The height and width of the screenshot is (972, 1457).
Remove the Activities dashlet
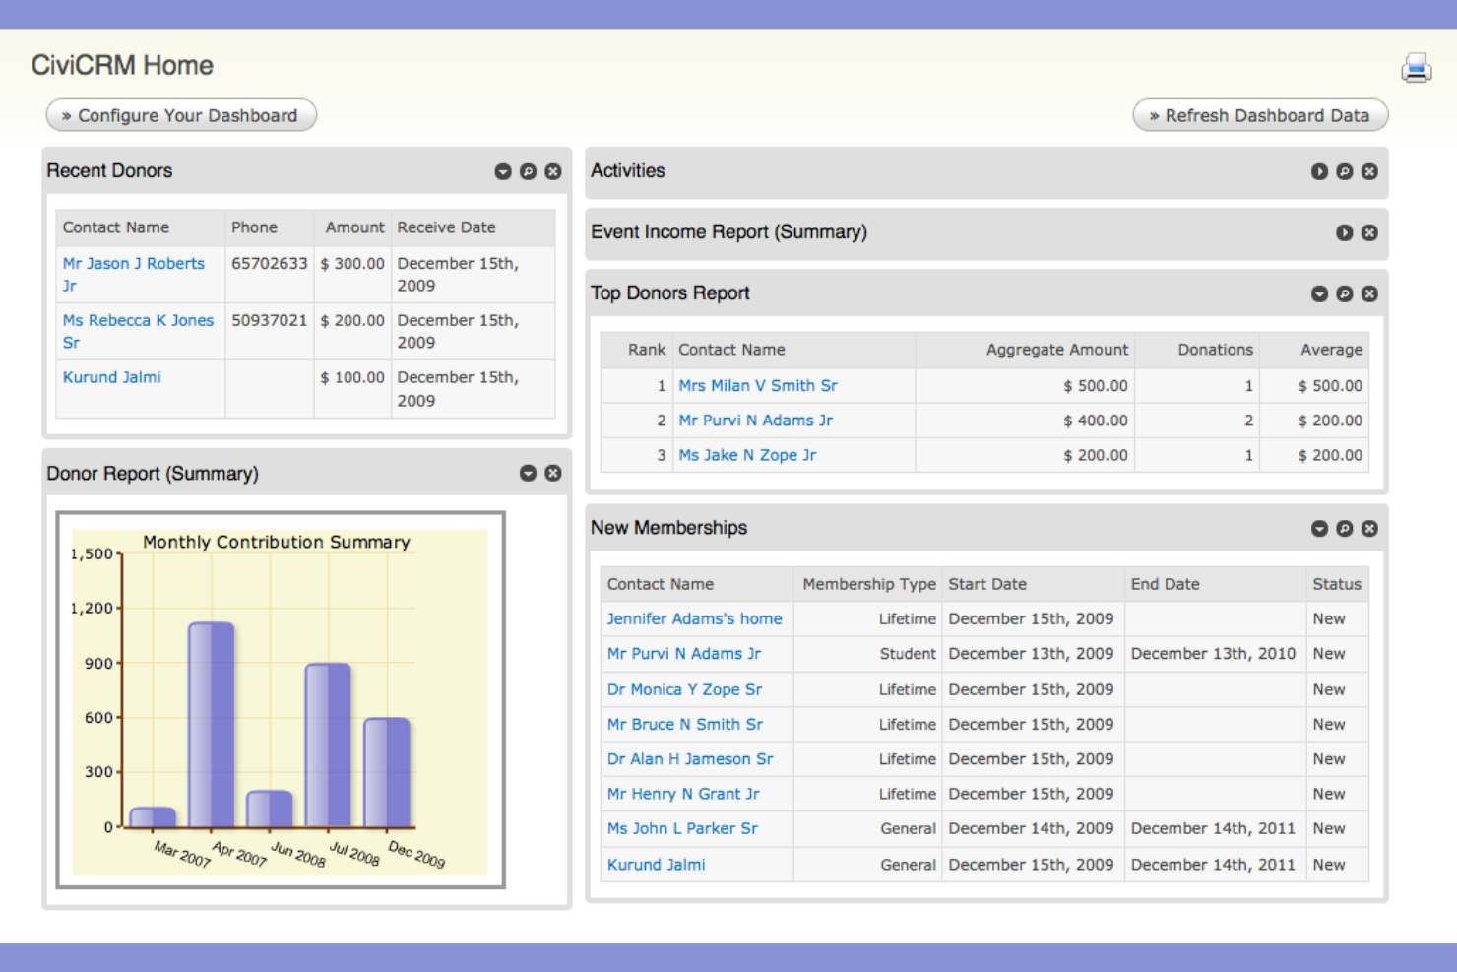point(1369,171)
